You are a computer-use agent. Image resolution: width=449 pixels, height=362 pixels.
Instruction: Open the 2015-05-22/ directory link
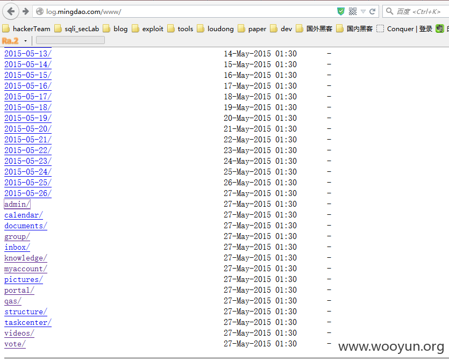[28, 150]
